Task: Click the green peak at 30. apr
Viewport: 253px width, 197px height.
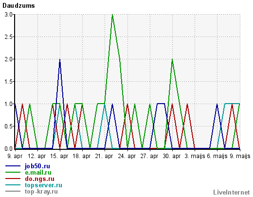Action: (172, 60)
